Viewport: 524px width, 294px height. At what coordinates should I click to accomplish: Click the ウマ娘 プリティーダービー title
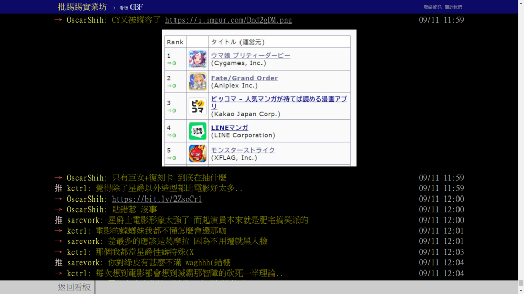coord(251,55)
